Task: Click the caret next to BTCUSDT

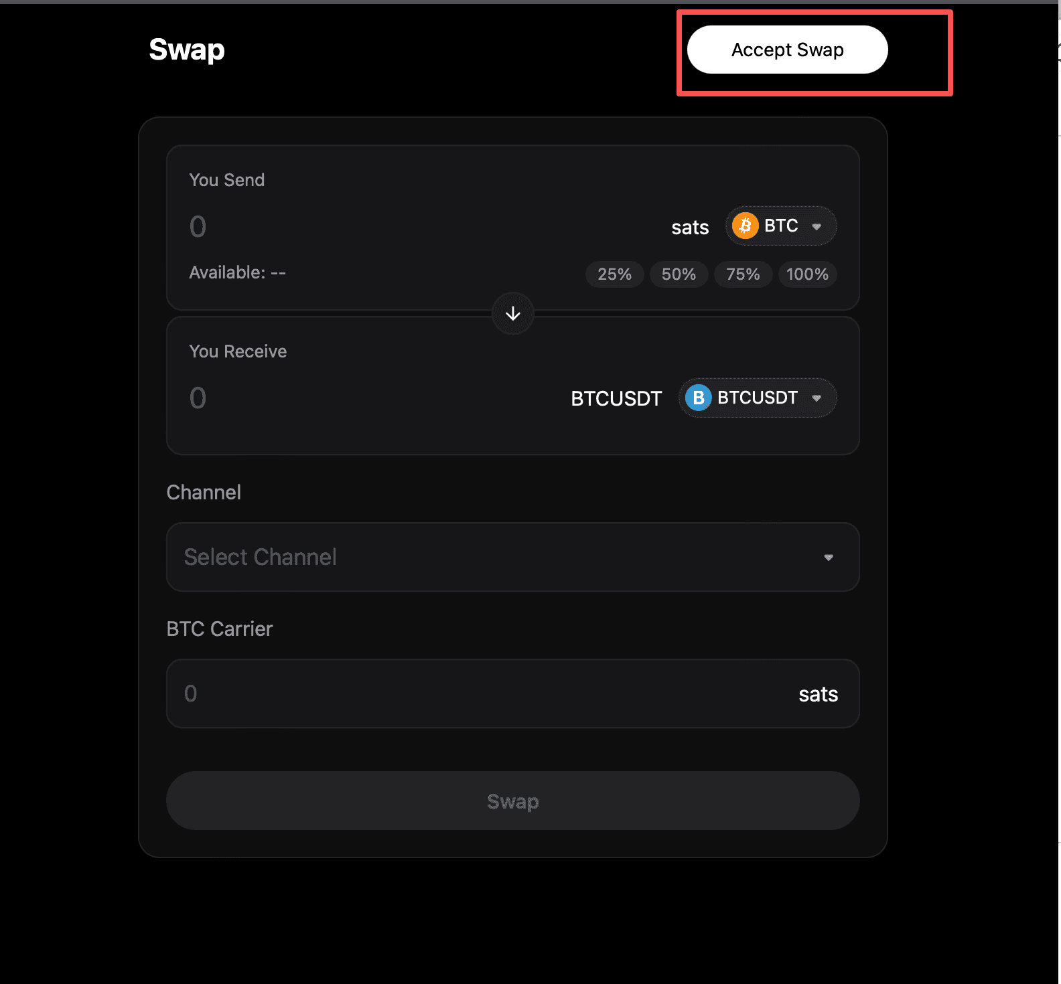Action: pos(817,398)
